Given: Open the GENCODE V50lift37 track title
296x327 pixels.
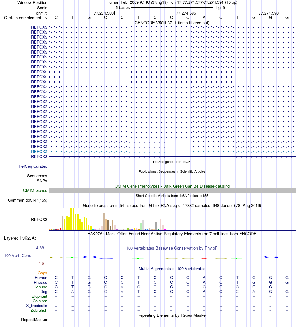Looking at the screenshot, I should point(172,23).
